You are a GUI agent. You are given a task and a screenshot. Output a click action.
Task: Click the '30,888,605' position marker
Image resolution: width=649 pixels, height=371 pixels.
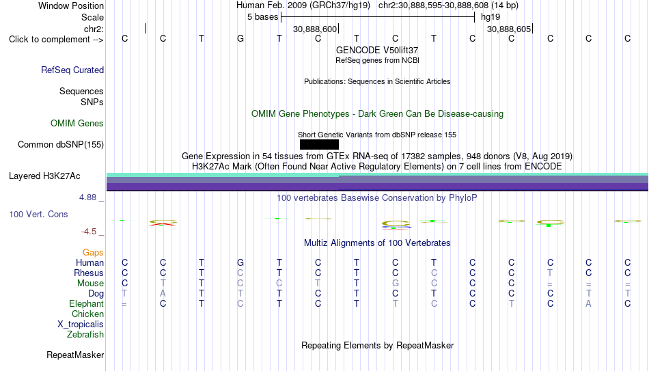click(x=509, y=29)
